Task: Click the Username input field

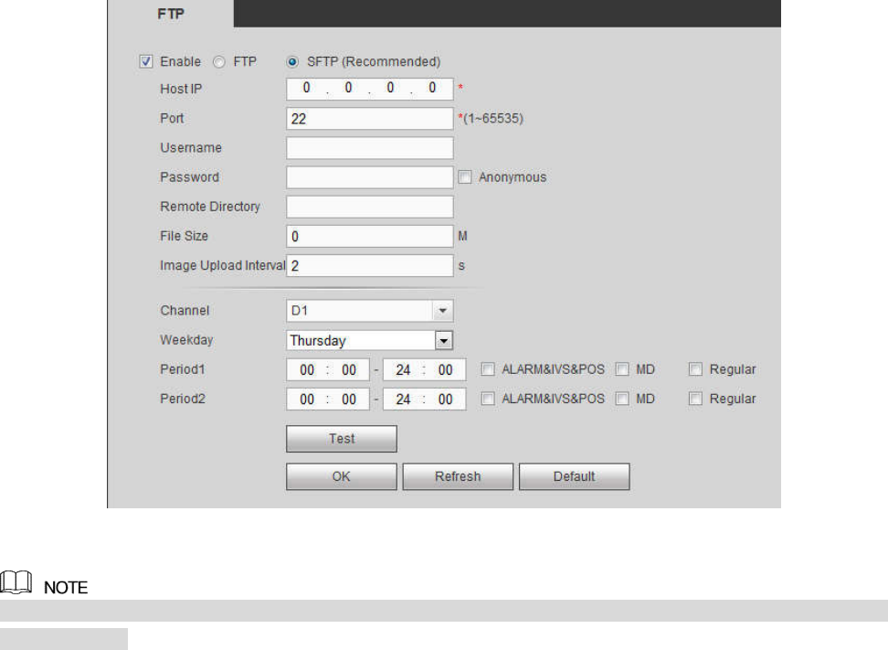Action: click(x=370, y=148)
